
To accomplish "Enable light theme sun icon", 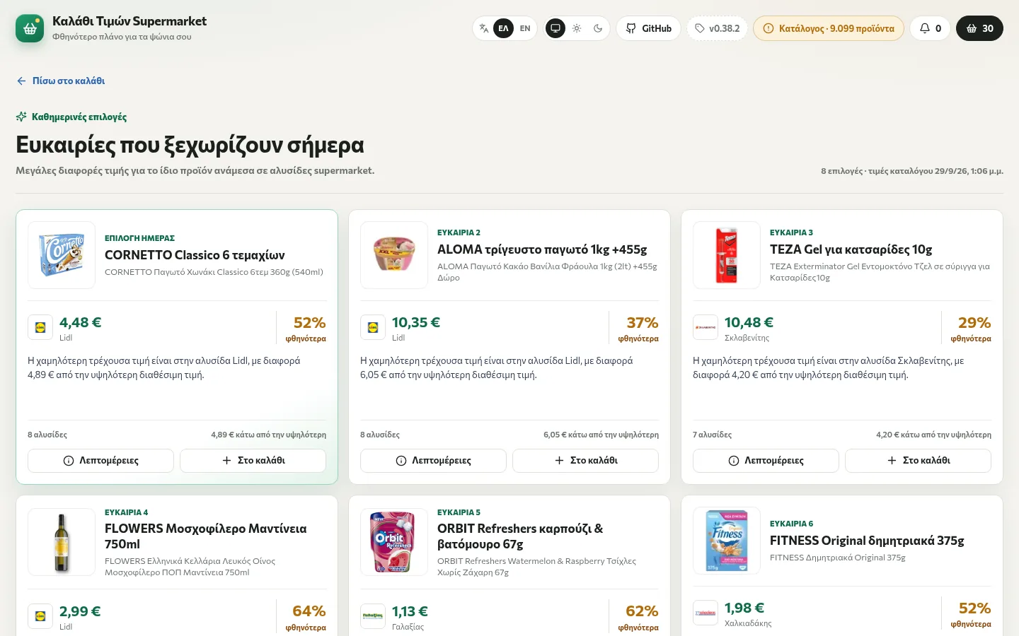I will (x=577, y=28).
